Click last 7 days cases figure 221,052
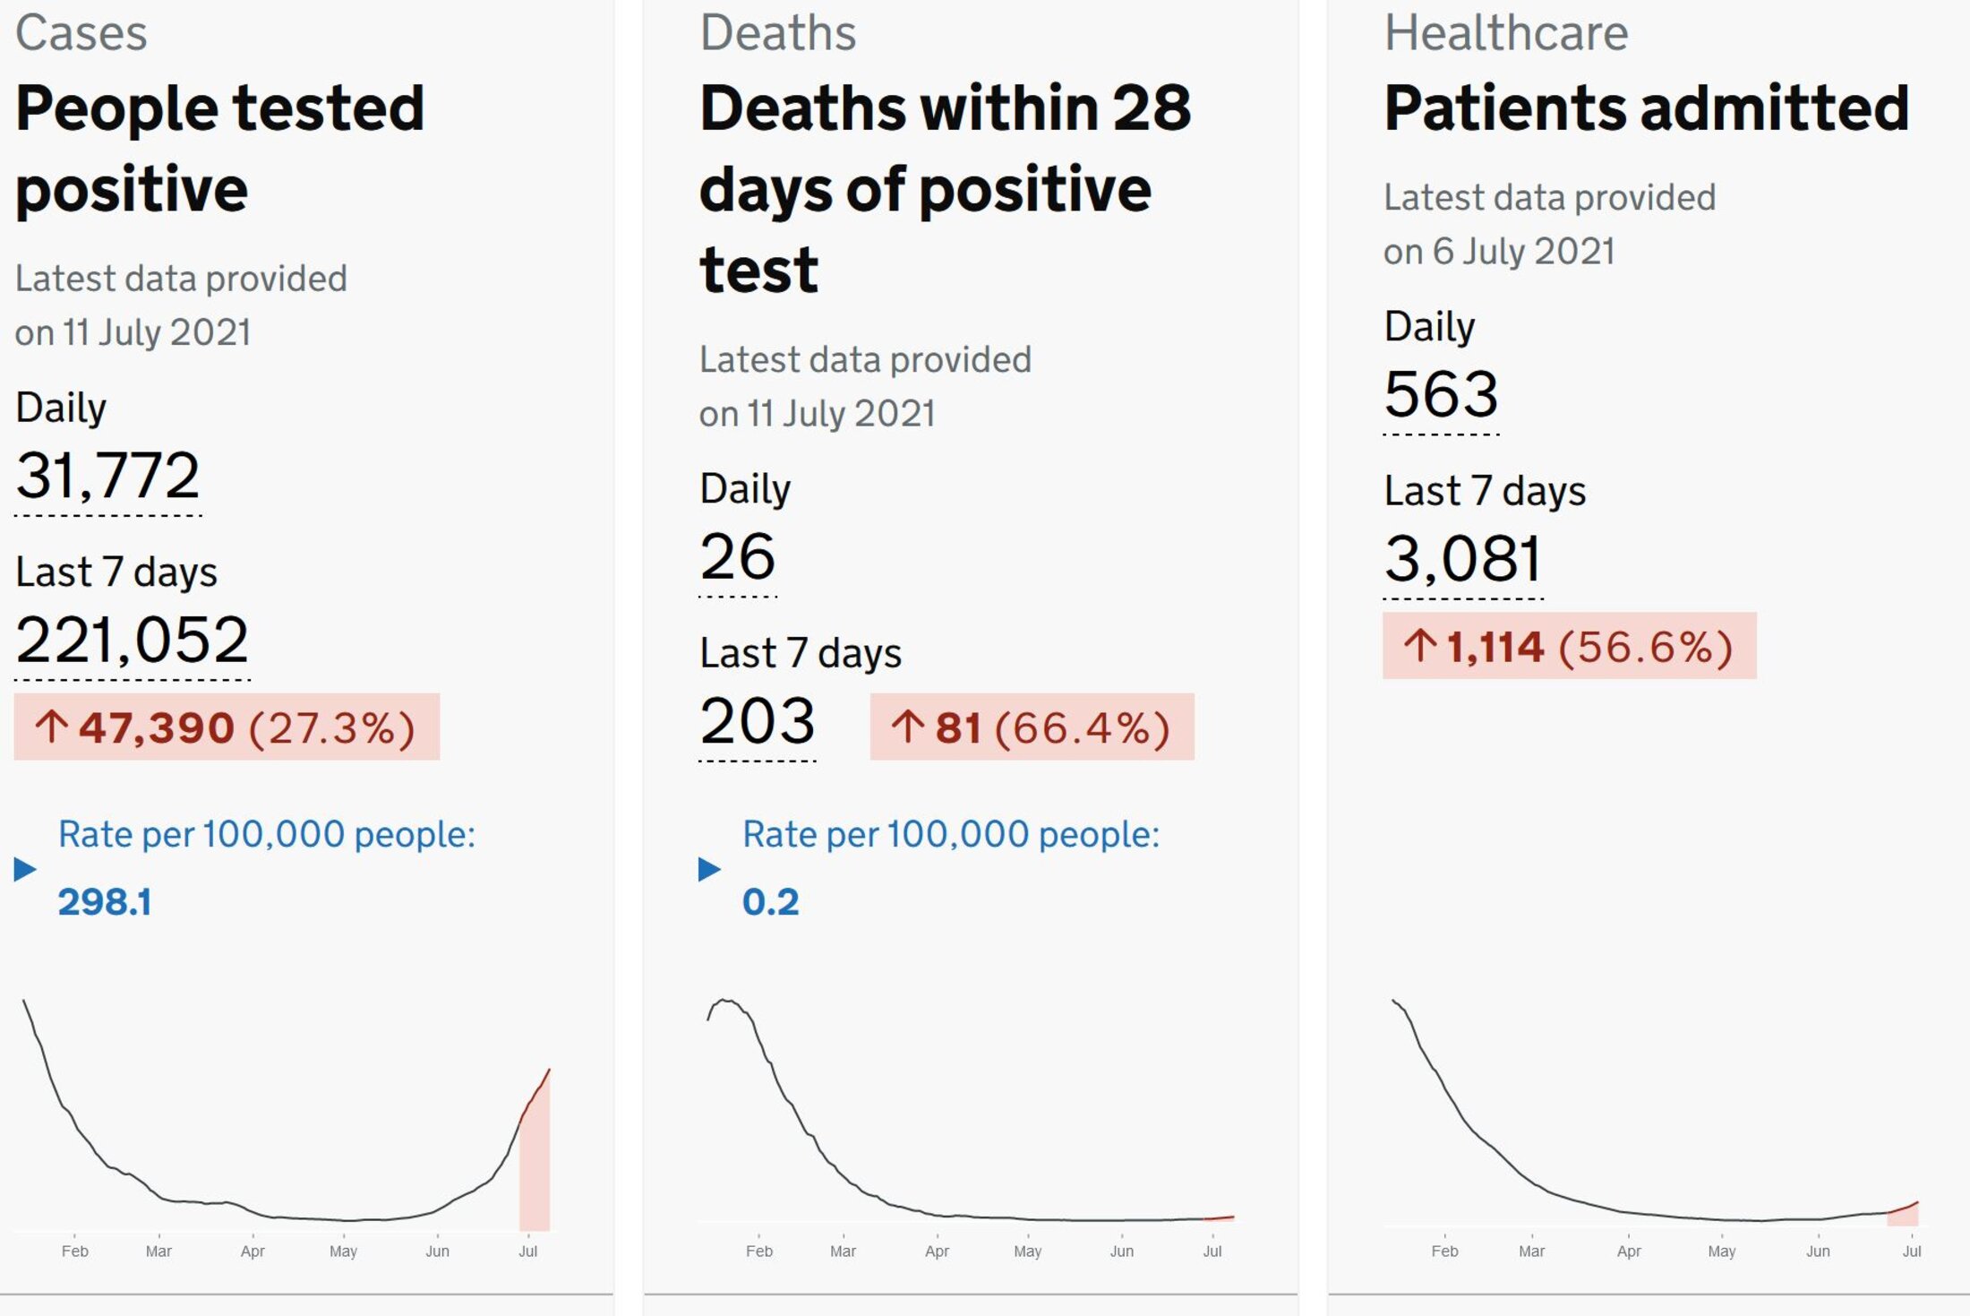The image size is (1970, 1316). (x=133, y=641)
